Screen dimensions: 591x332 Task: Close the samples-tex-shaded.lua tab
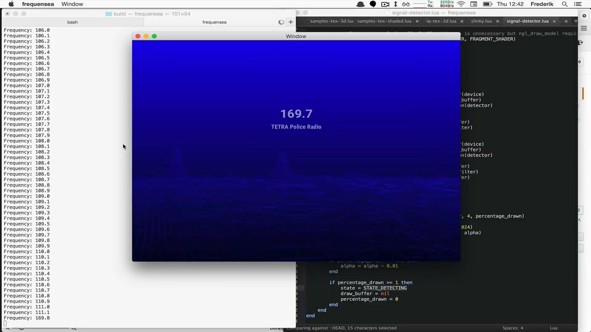point(416,21)
